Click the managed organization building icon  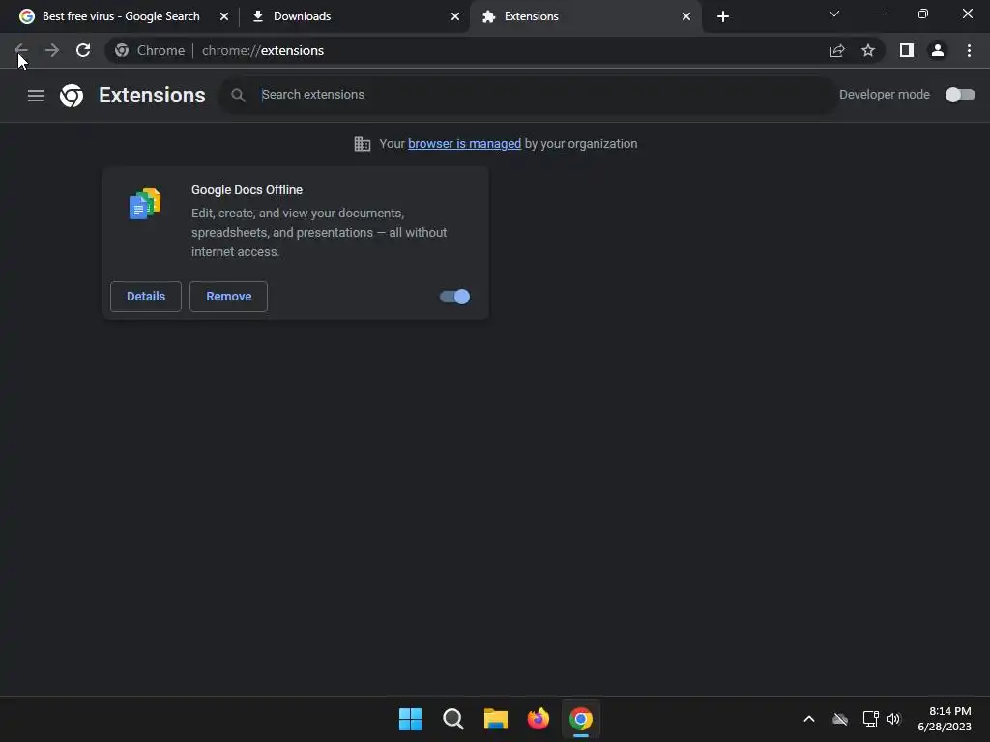pyautogui.click(x=363, y=144)
